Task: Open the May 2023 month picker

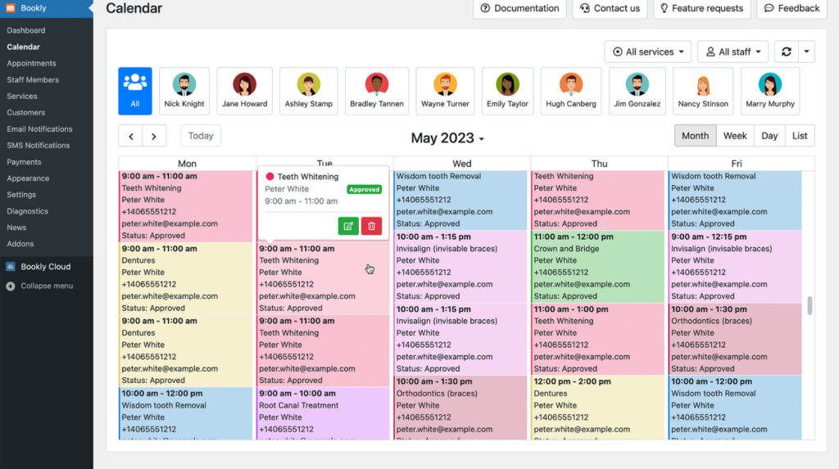Action: tap(447, 138)
